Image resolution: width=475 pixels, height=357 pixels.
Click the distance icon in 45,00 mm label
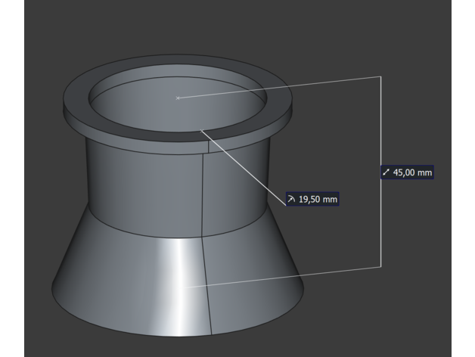click(387, 172)
